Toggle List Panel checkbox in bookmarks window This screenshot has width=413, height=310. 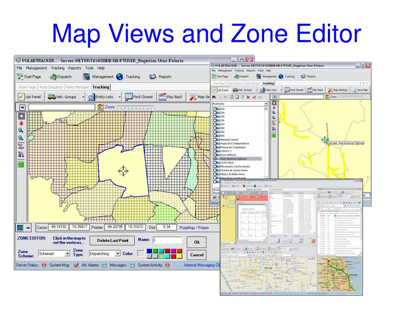point(215,90)
